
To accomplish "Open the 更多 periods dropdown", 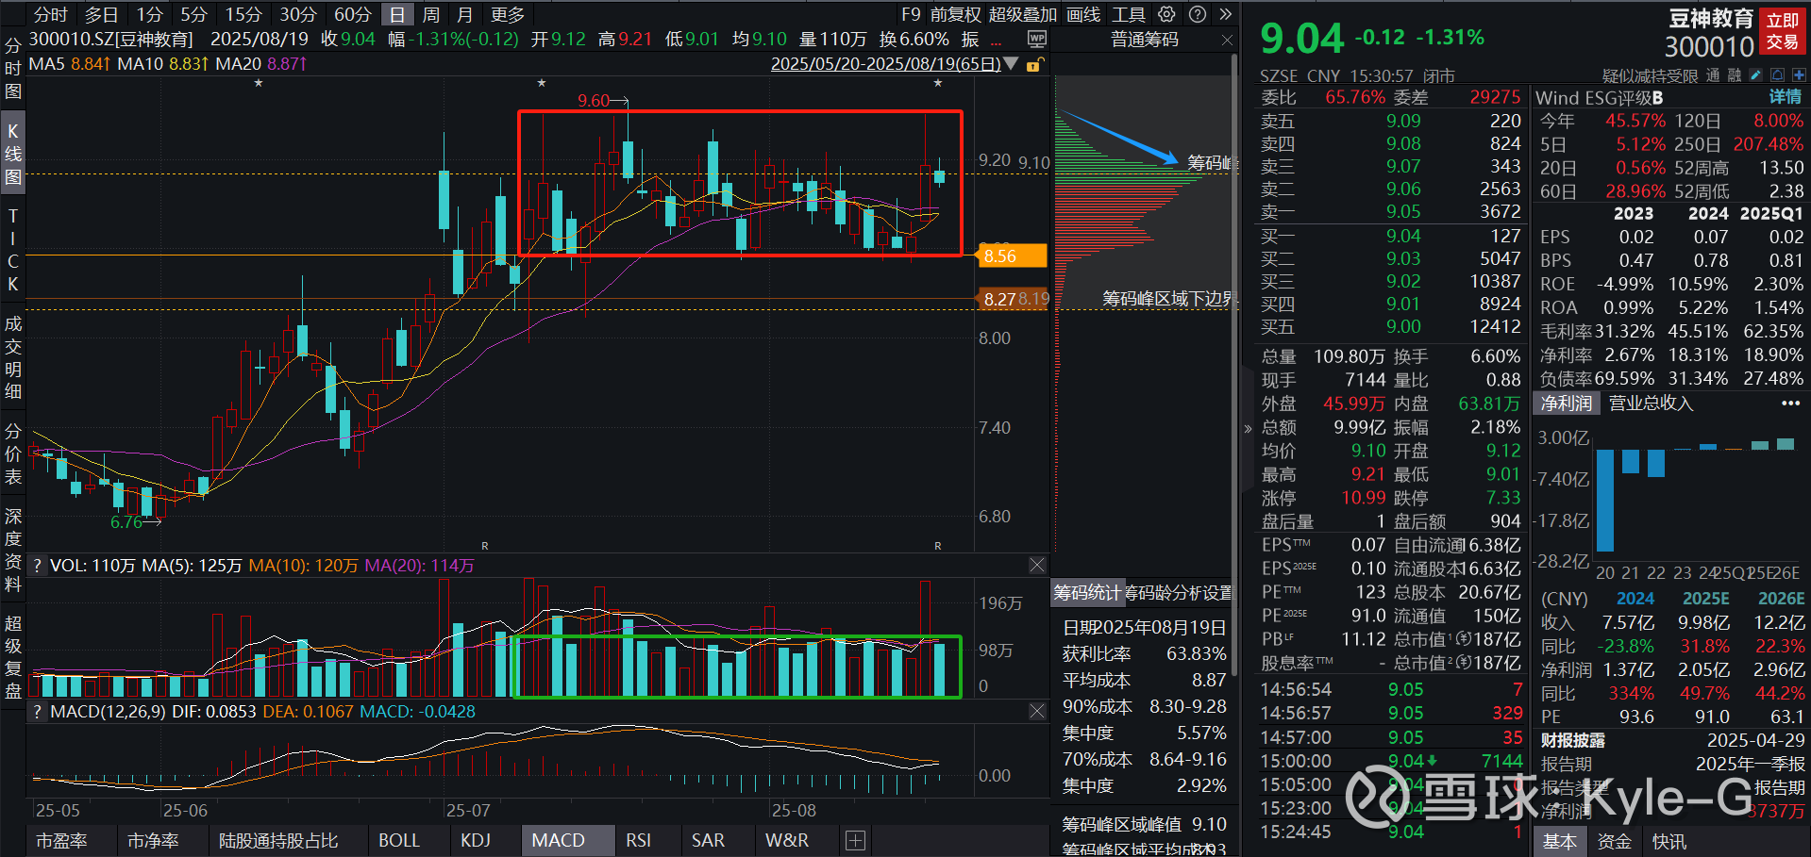I will [x=508, y=14].
